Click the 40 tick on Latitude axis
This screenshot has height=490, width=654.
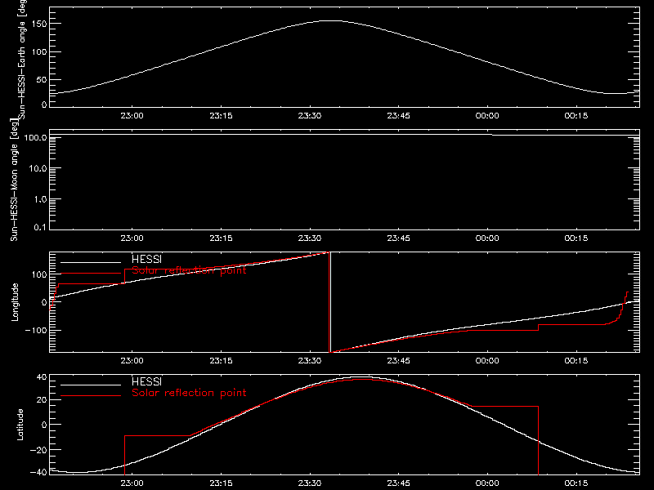pos(42,377)
